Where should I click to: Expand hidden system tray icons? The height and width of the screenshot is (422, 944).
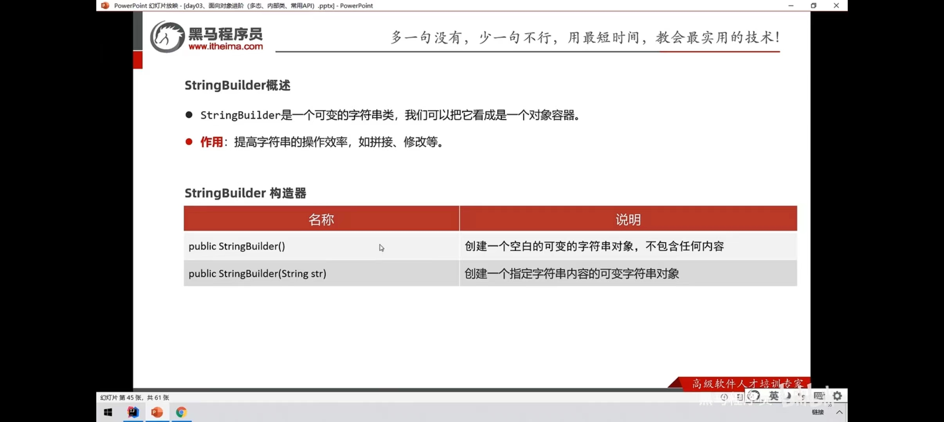click(839, 412)
